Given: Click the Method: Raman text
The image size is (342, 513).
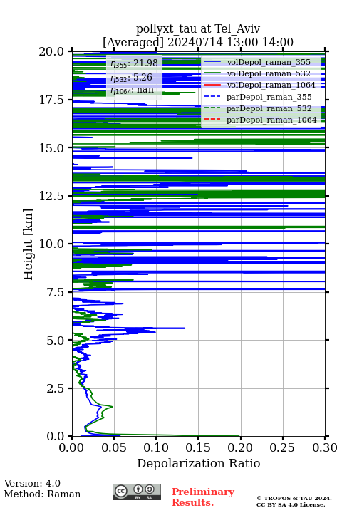Looking at the screenshot, I should pyautogui.click(x=42, y=494).
